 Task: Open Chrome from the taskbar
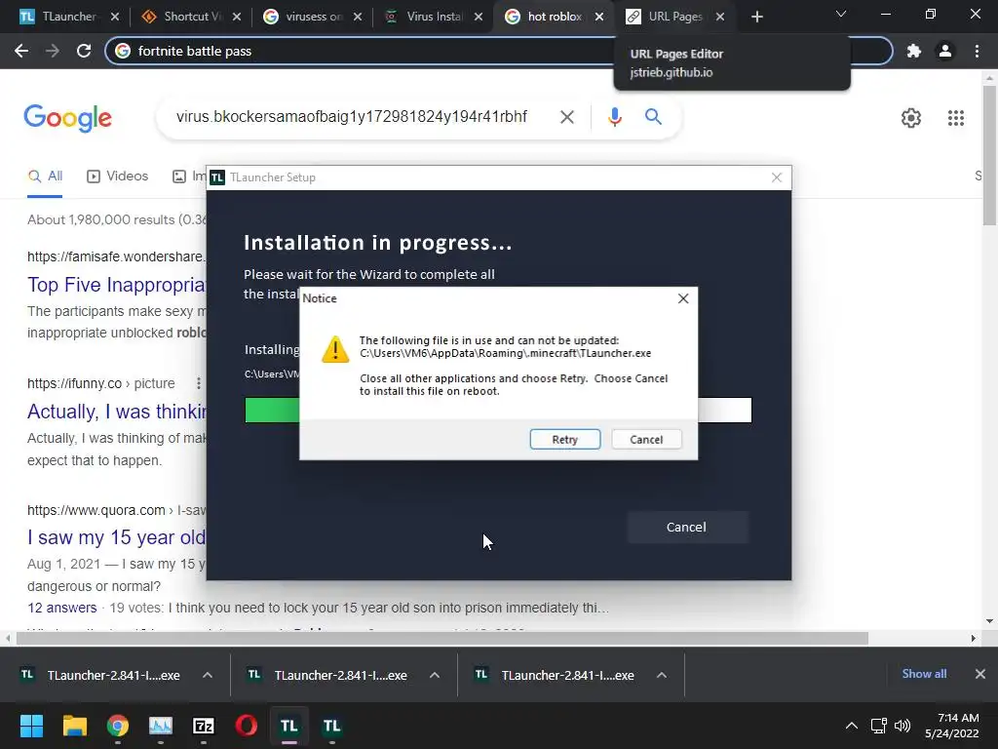click(x=118, y=726)
